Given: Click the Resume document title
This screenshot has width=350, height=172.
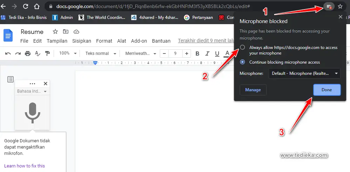Looking at the screenshot, I should 32,31.
